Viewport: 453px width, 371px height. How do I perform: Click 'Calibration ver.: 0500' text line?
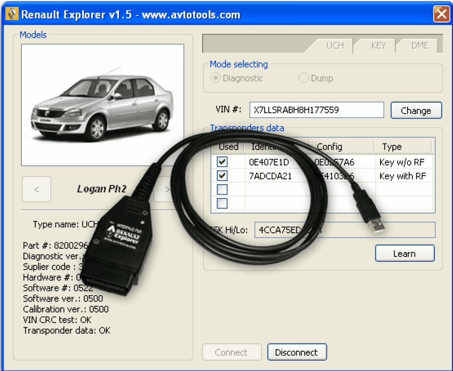click(x=66, y=309)
